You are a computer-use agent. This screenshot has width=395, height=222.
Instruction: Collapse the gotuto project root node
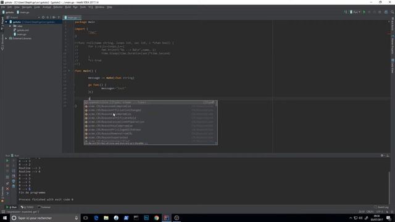point(6,22)
